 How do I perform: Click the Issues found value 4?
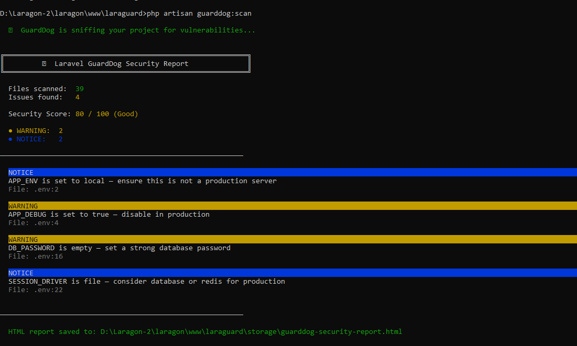tap(78, 97)
